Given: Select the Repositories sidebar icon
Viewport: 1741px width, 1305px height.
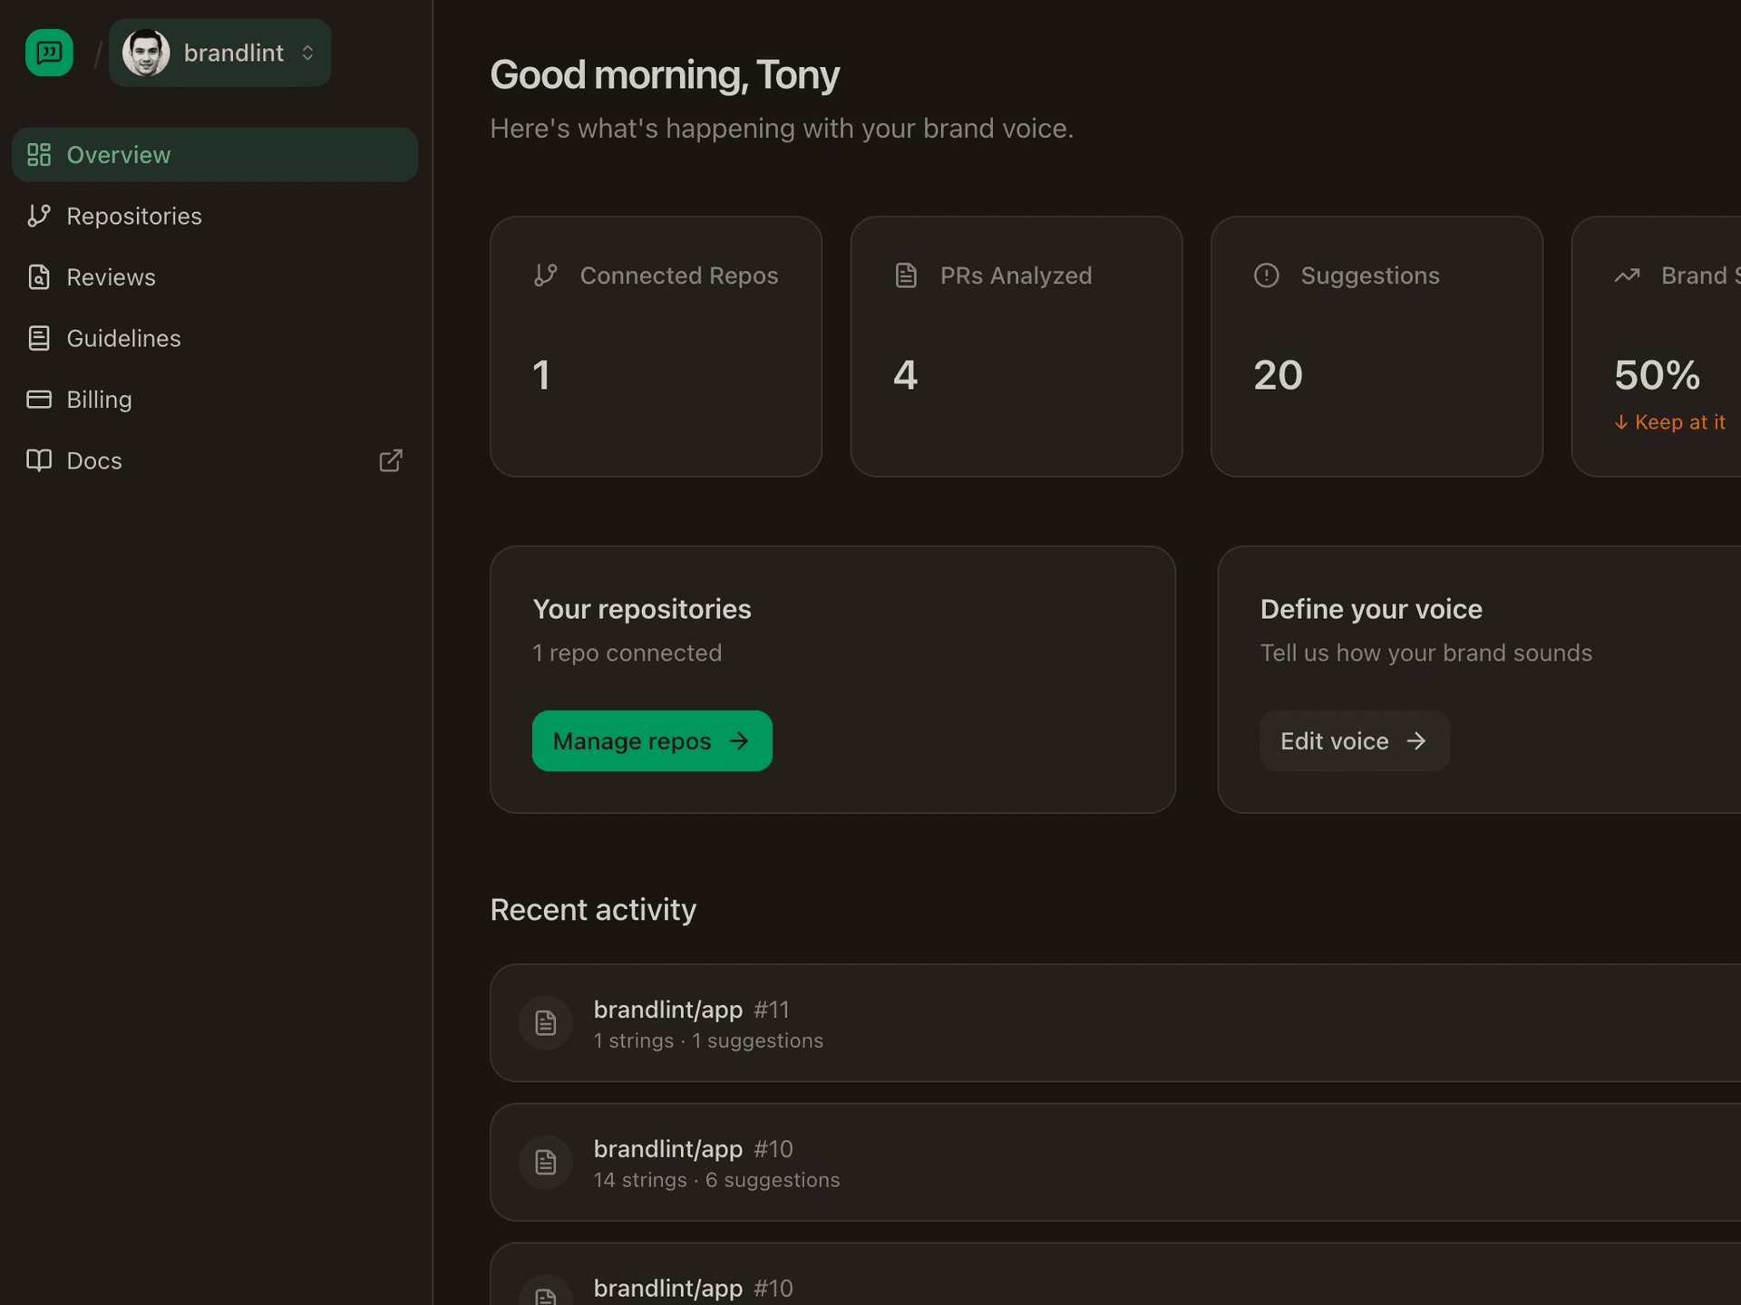Looking at the screenshot, I should tap(39, 216).
